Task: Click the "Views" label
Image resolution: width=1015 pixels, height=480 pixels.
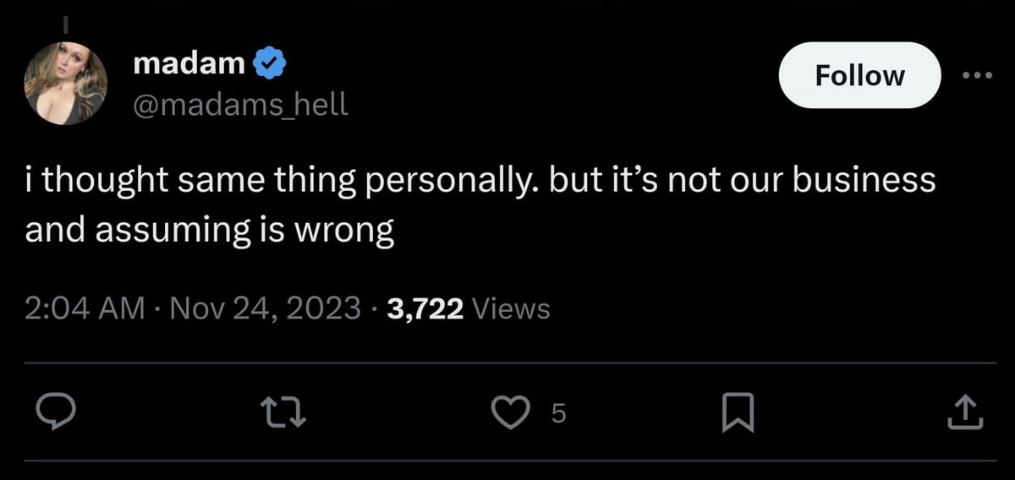Action: pos(511,309)
